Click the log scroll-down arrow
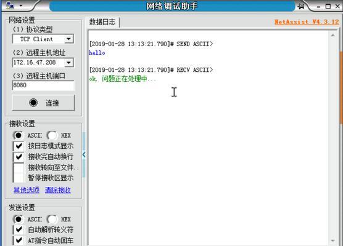 pyautogui.click(x=333, y=240)
